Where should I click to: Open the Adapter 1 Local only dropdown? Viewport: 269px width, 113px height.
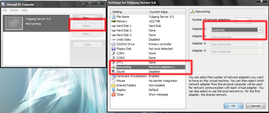click(x=237, y=30)
